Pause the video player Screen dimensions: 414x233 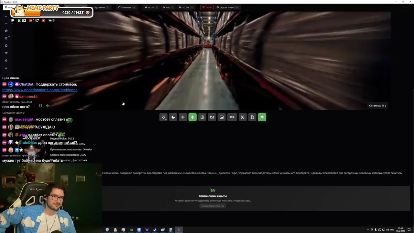click(40, 105)
